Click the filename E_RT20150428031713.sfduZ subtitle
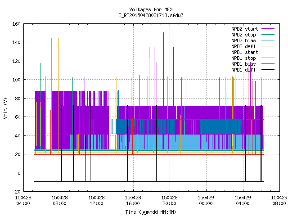288x216 pixels. (x=151, y=15)
